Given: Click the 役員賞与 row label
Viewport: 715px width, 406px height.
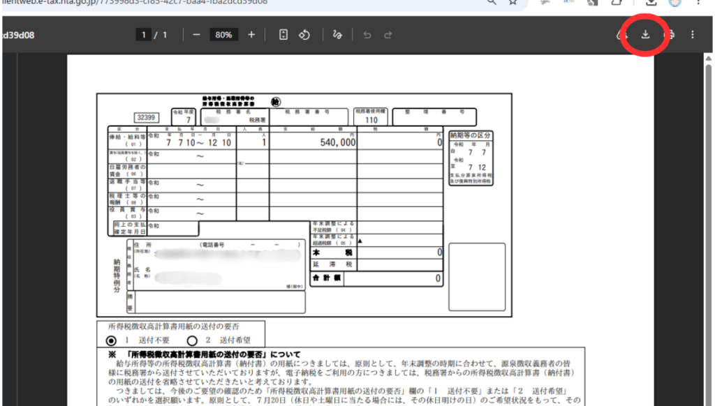Looking at the screenshot, I should [127, 213].
